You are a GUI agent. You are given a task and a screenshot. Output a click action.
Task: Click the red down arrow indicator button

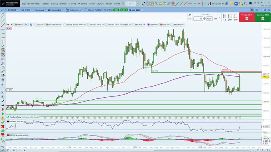[12, 25]
